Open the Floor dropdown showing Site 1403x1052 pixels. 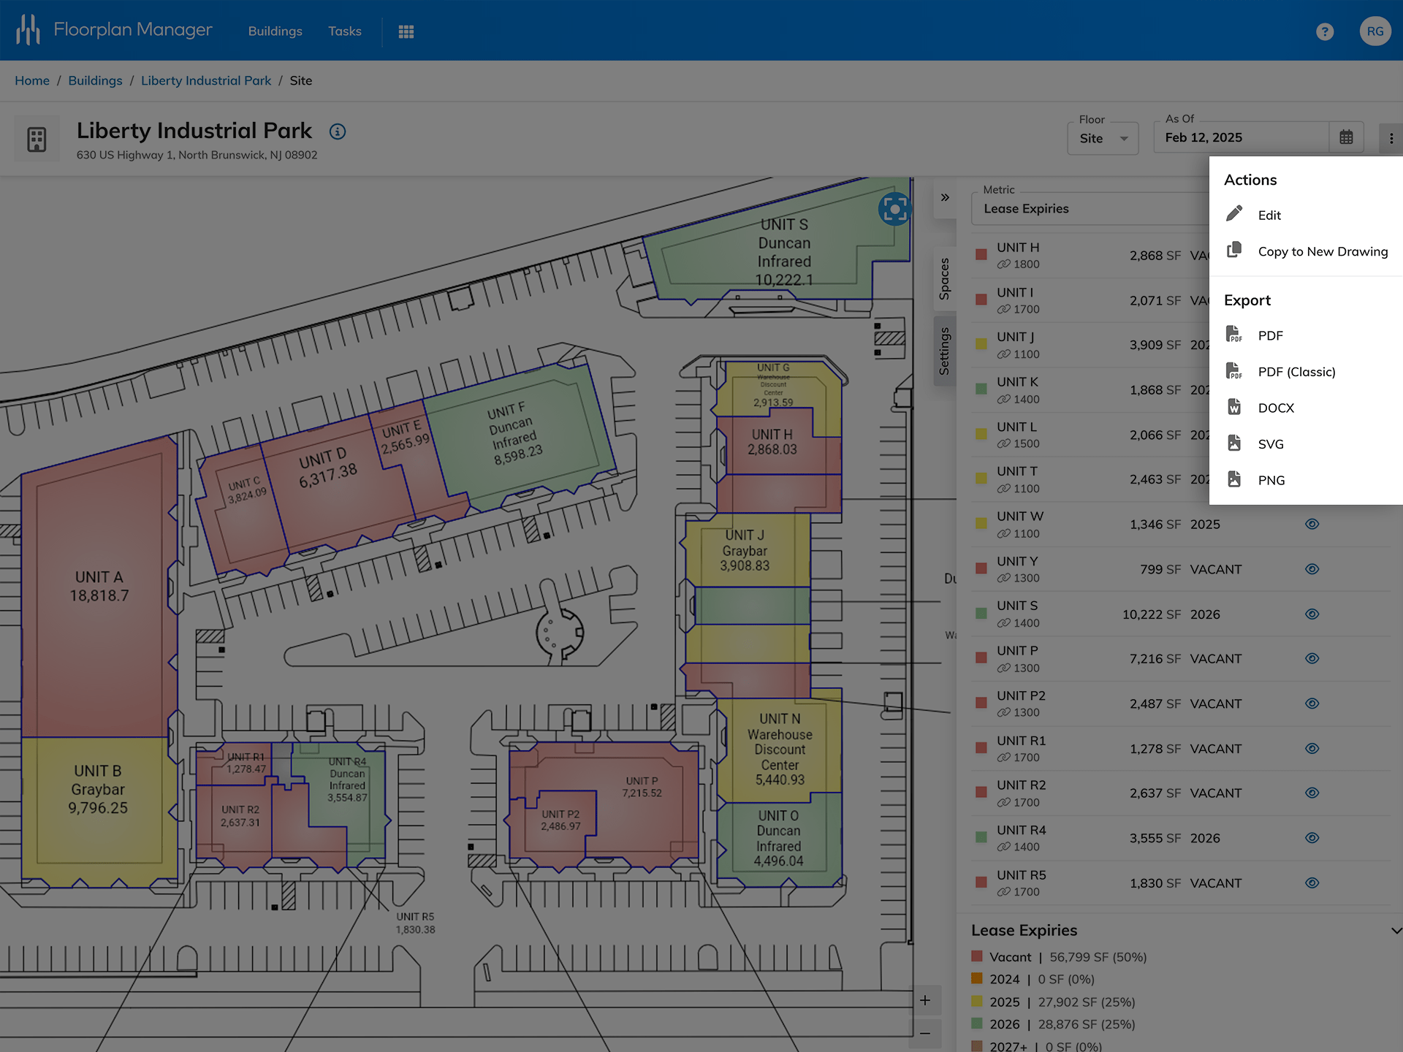[x=1102, y=138]
